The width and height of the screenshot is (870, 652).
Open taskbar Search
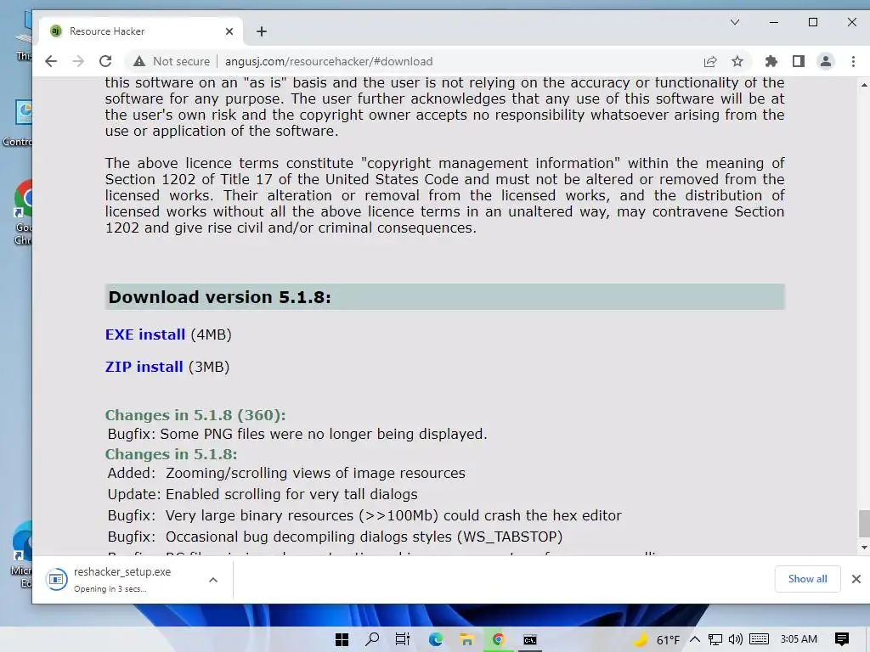[372, 640]
